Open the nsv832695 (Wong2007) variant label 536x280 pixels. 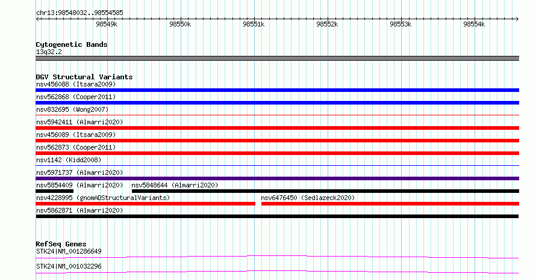point(72,109)
